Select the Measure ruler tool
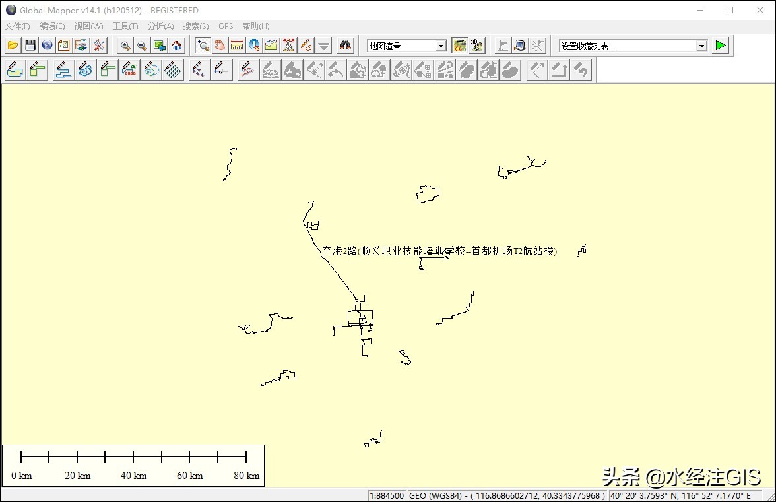776x502 pixels. [x=237, y=46]
